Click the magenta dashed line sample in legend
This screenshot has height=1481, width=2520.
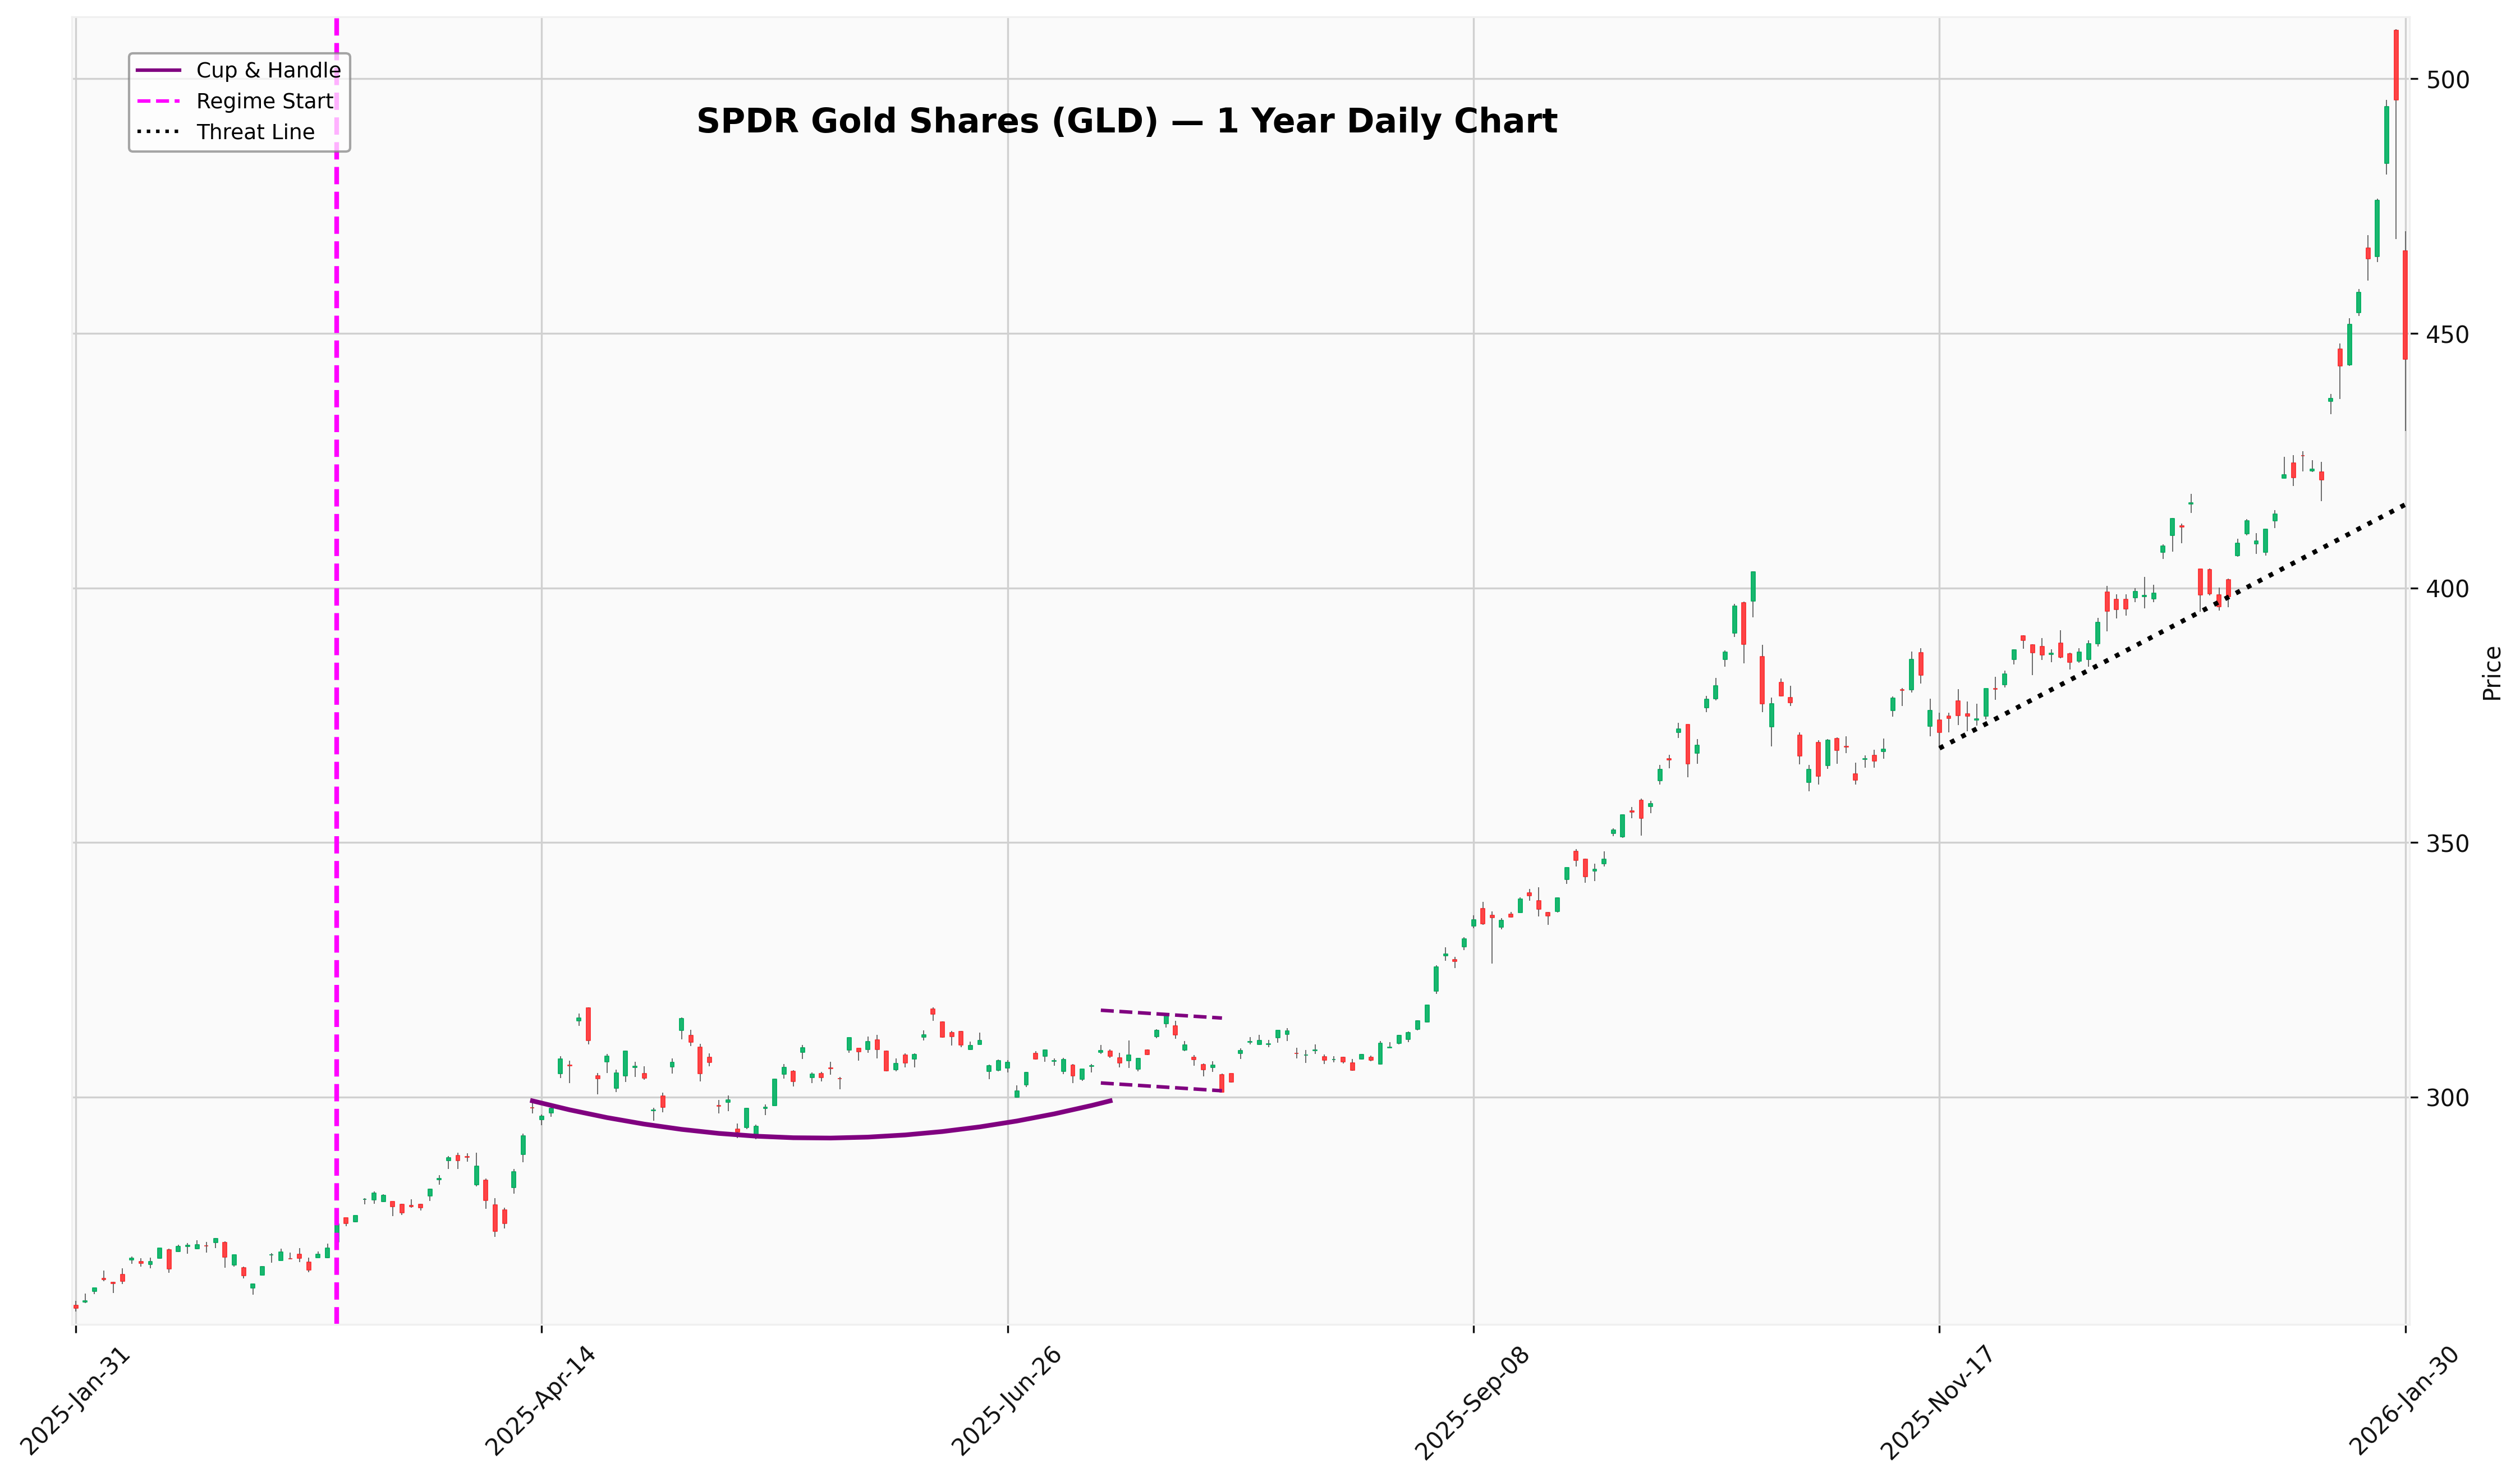(x=160, y=101)
